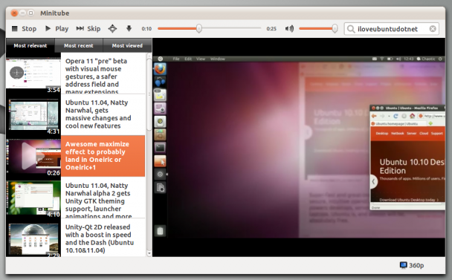Click the elapsed time 0:10 label

point(146,29)
